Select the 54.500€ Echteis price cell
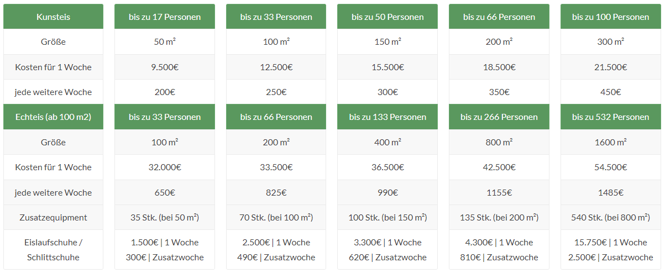This screenshot has height=273, width=665. 610,167
